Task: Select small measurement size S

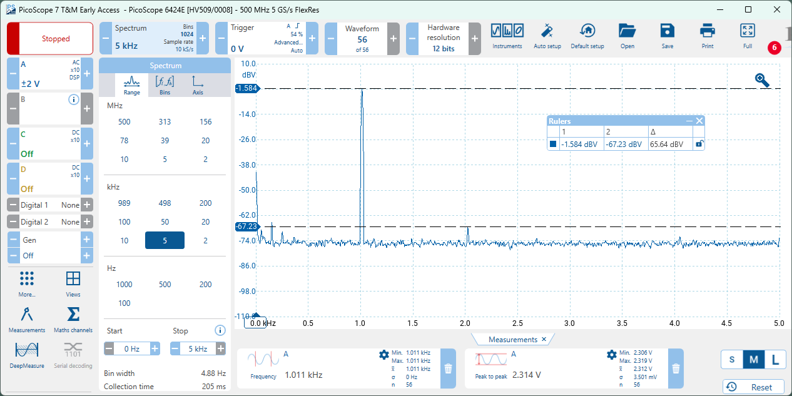Action: 732,360
